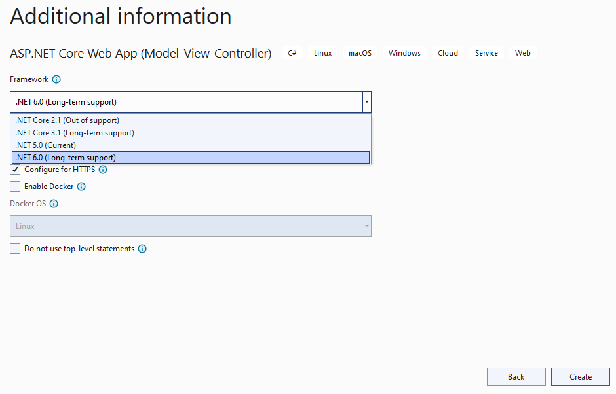The width and height of the screenshot is (616, 394).
Task: Click info icon for top-level statements option
Action: tap(142, 249)
